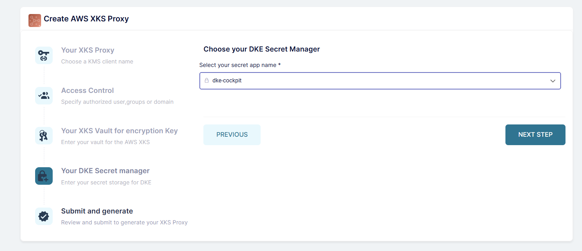Click the Create AWS XKS Proxy title

click(x=86, y=19)
